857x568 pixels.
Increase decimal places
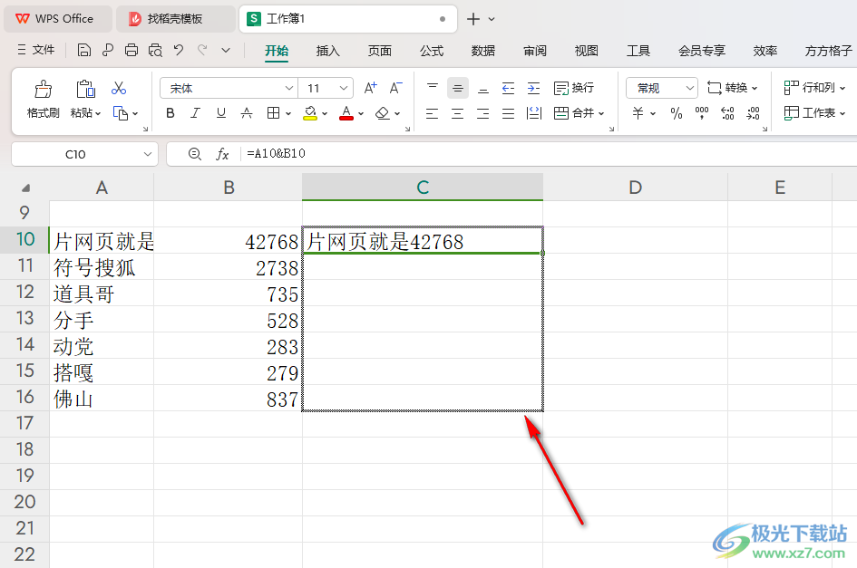(x=727, y=113)
